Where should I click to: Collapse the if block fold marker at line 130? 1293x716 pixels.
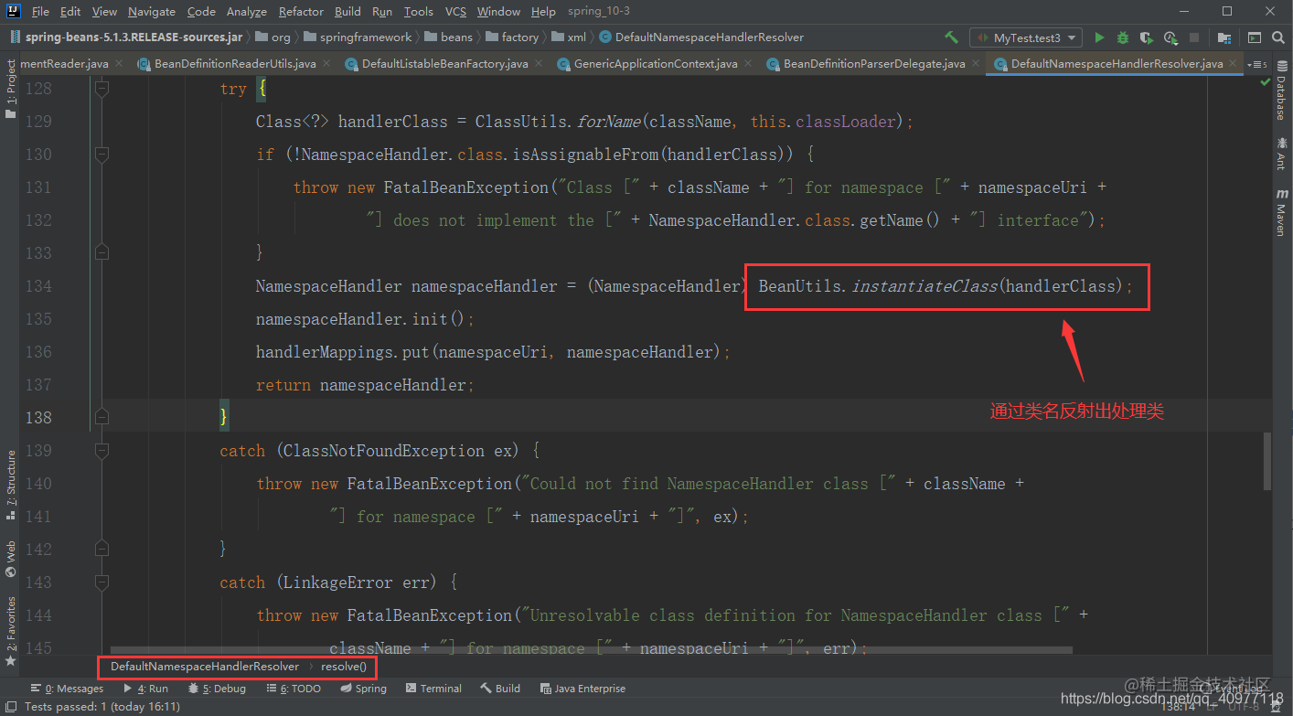click(x=102, y=155)
